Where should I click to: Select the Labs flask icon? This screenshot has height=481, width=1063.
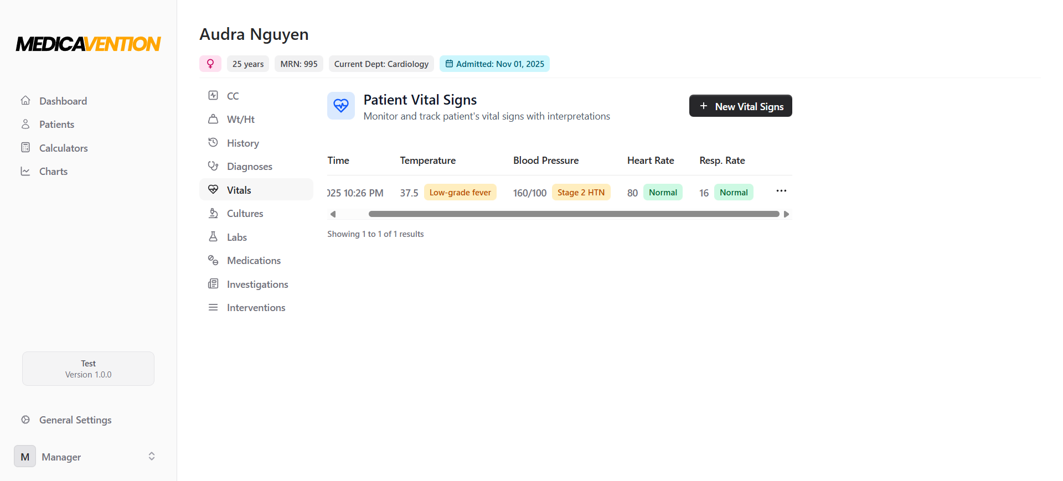(213, 236)
